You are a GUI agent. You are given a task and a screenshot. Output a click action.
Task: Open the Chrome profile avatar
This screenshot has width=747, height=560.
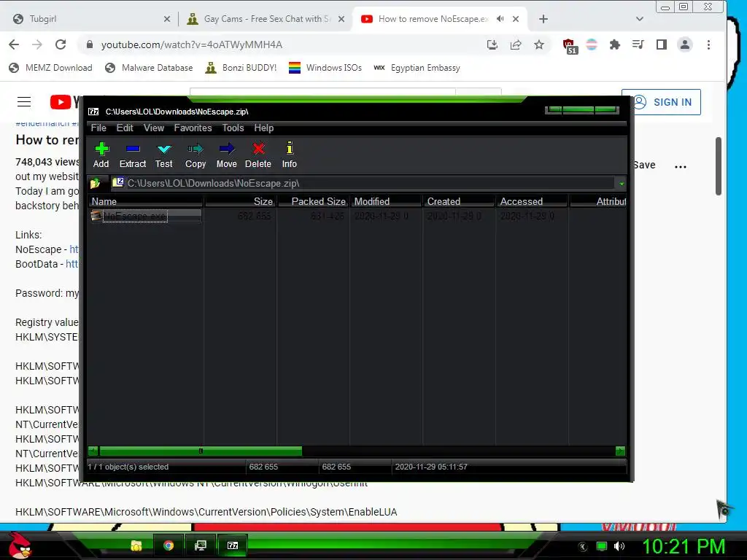(x=684, y=44)
